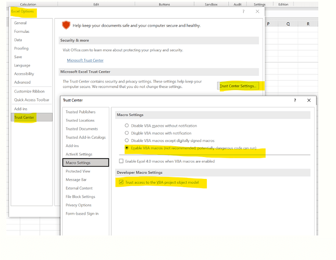This screenshot has width=336, height=260.
Task: Select Trust Center in Excel Options sidebar
Action: click(x=32, y=117)
